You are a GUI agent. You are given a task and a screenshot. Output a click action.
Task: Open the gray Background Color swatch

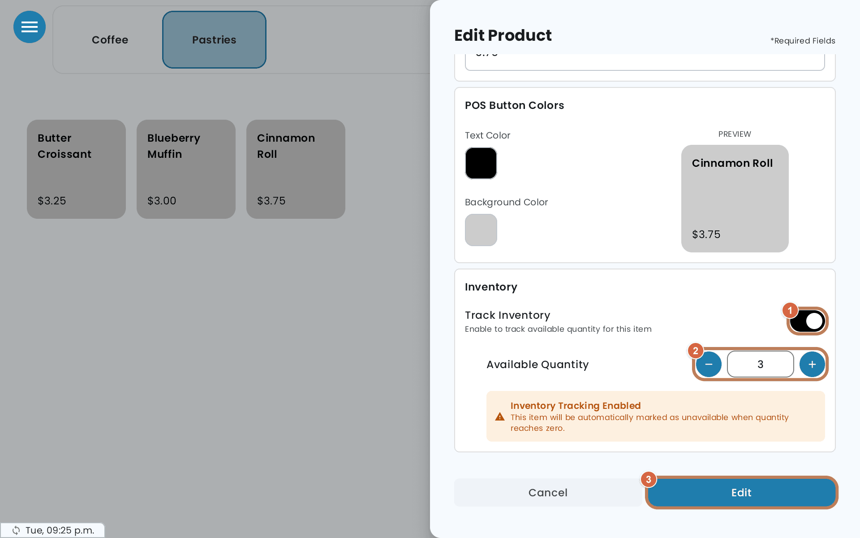tap(481, 230)
